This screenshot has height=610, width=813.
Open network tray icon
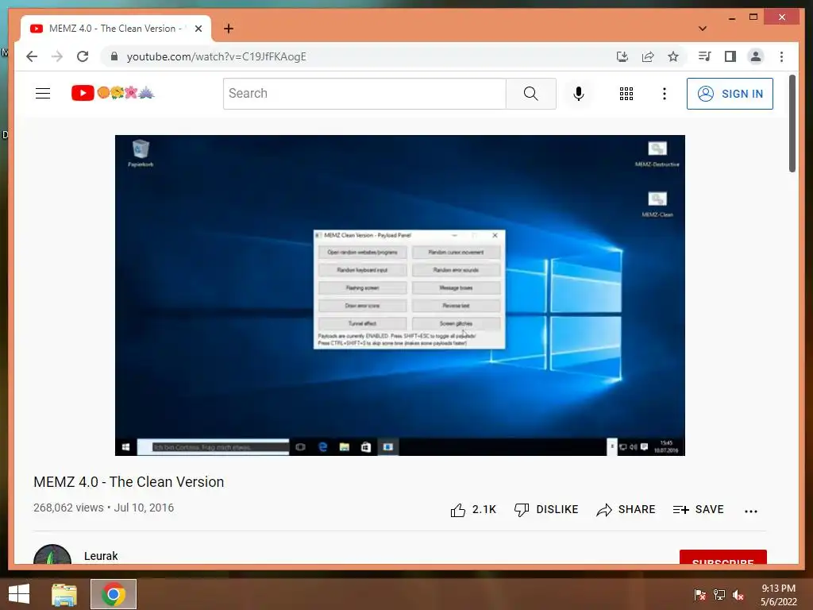pos(719,594)
